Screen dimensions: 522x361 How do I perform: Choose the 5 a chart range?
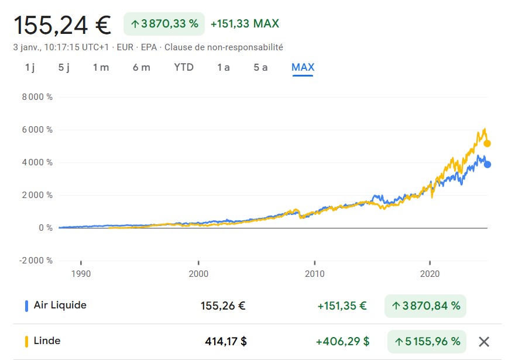point(260,67)
